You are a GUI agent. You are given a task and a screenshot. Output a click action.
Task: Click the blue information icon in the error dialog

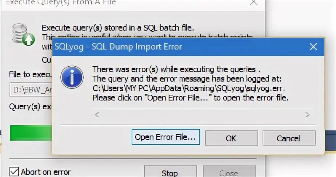[x=72, y=77]
